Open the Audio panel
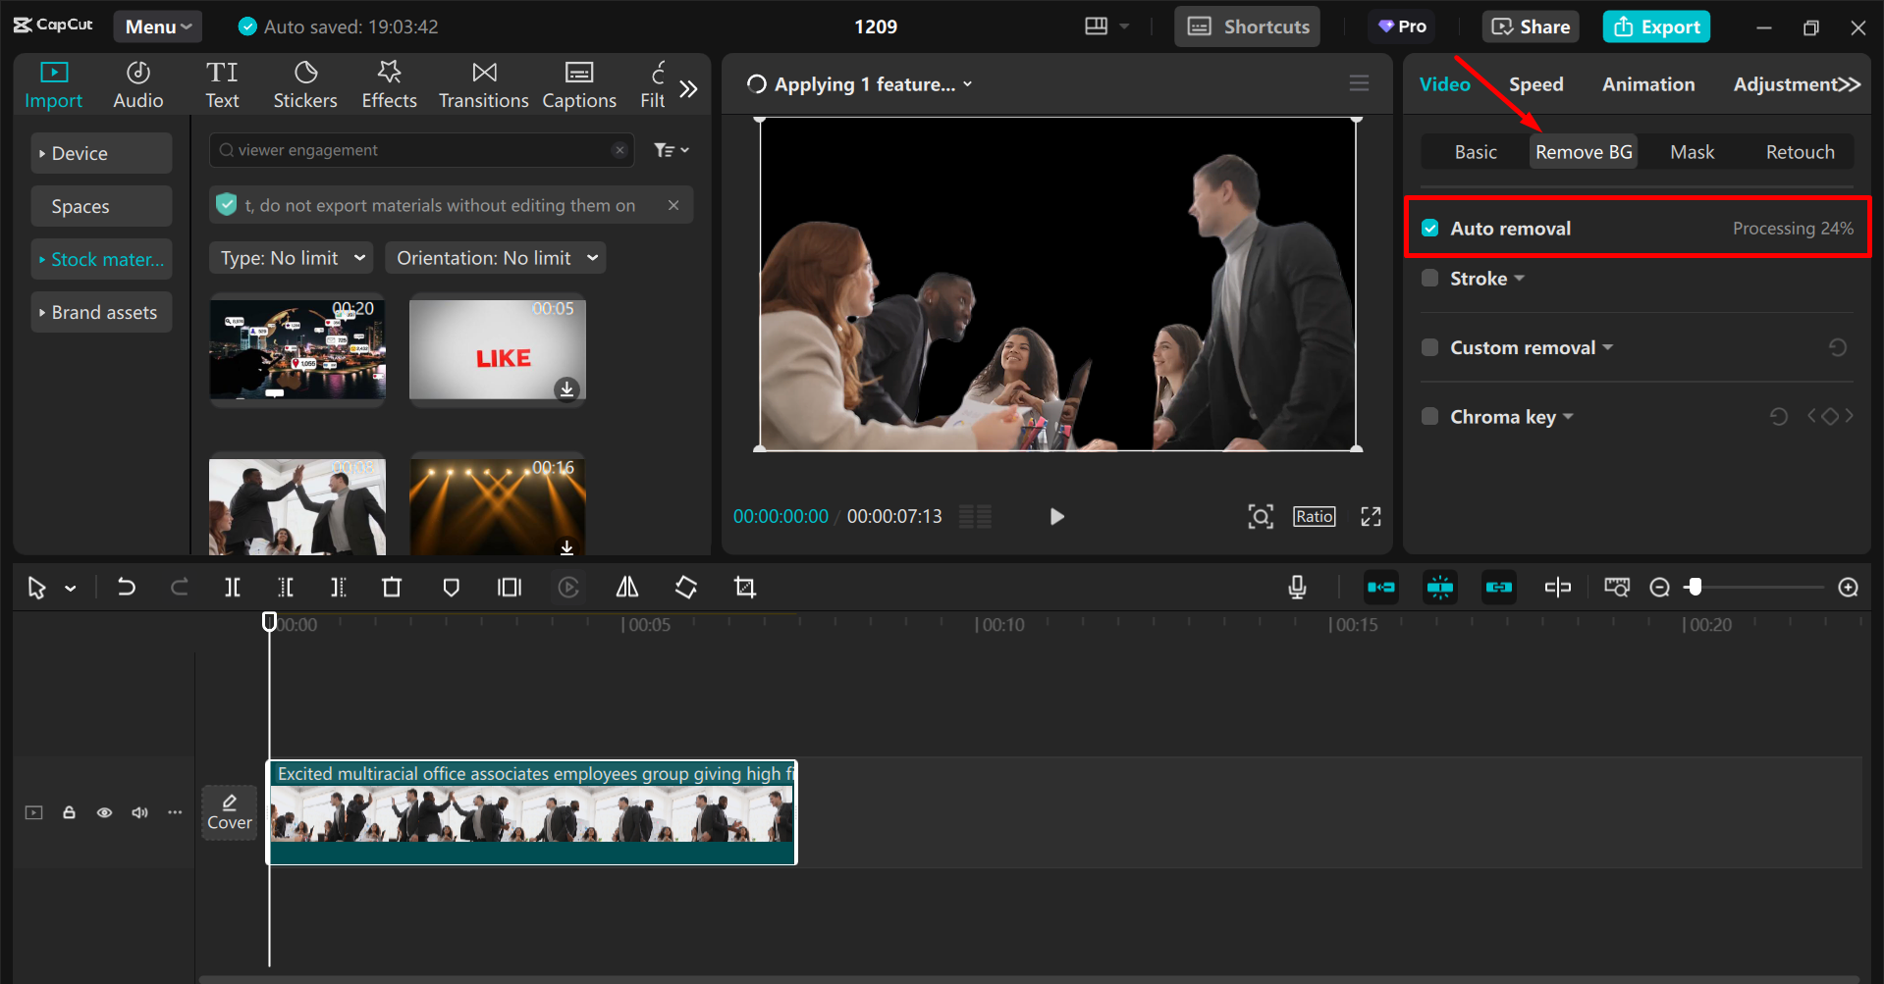The height and width of the screenshot is (984, 1884). click(137, 84)
